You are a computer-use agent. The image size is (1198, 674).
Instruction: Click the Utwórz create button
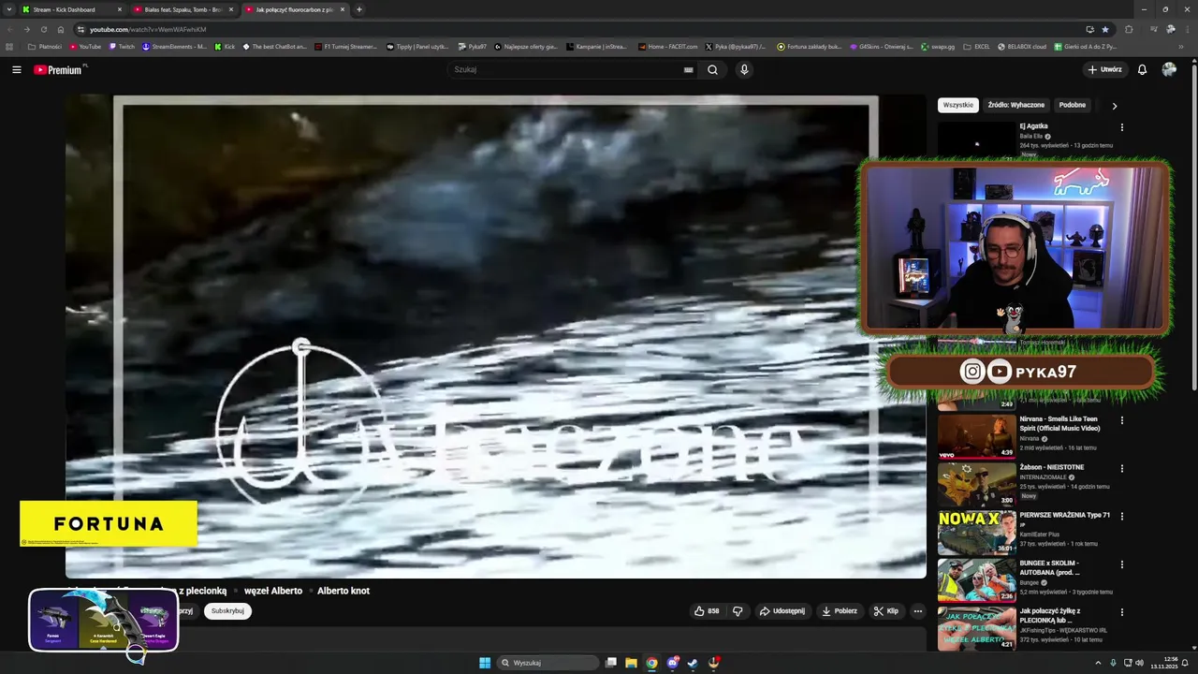[1104, 69]
